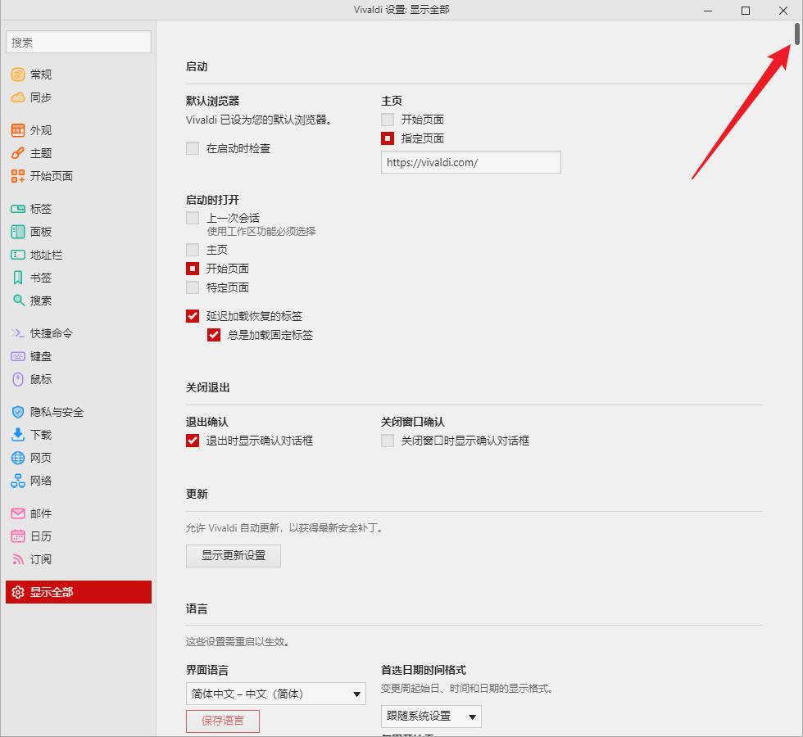Open the 网页 globe icon
The image size is (803, 737).
(x=18, y=458)
